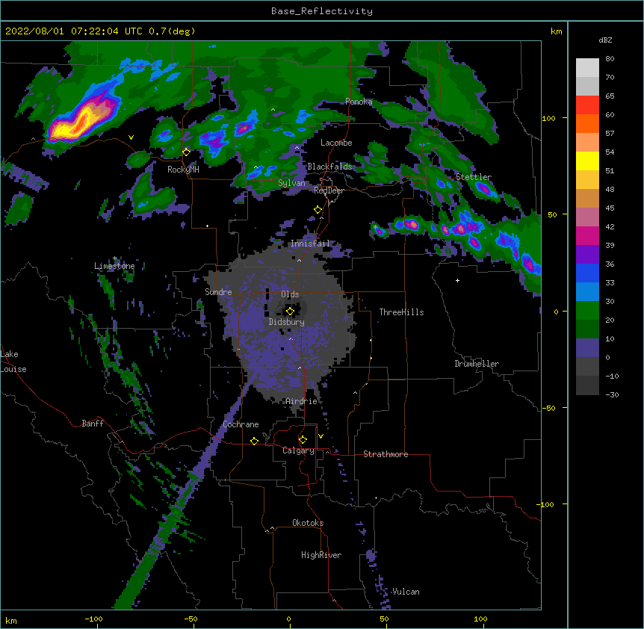Select the Innisfail label
Viewport: 644px width, 629px height.
tap(310, 244)
